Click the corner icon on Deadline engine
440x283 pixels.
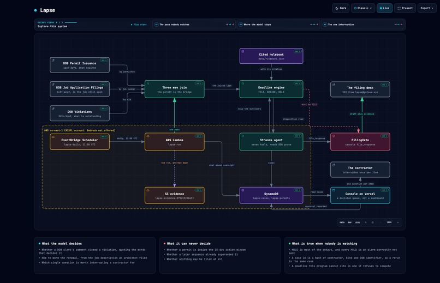(x=243, y=83)
